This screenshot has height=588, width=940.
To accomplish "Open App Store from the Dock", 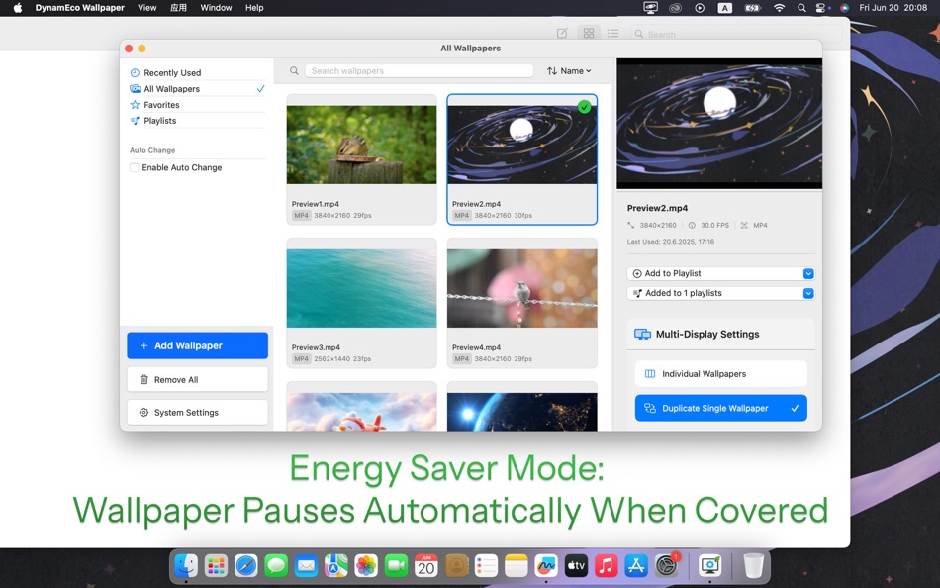I will click(636, 565).
